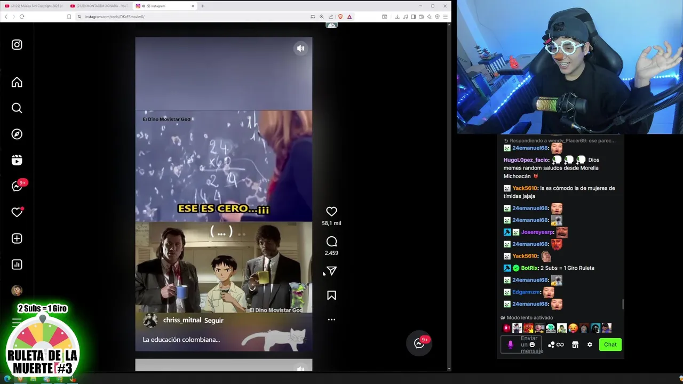Click Create new post plus icon

(17, 238)
